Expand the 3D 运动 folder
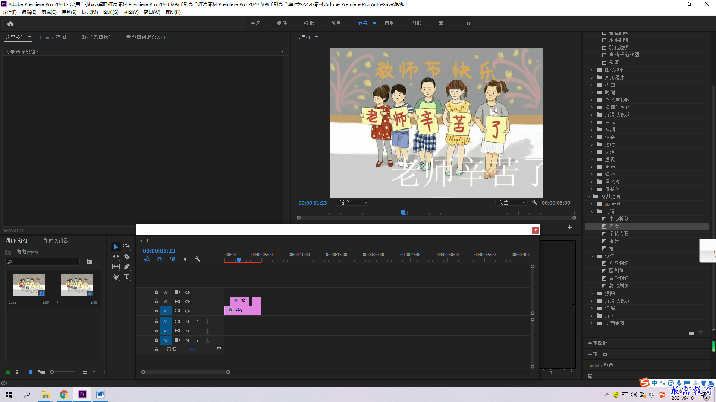This screenshot has height=402, width=716. point(591,204)
